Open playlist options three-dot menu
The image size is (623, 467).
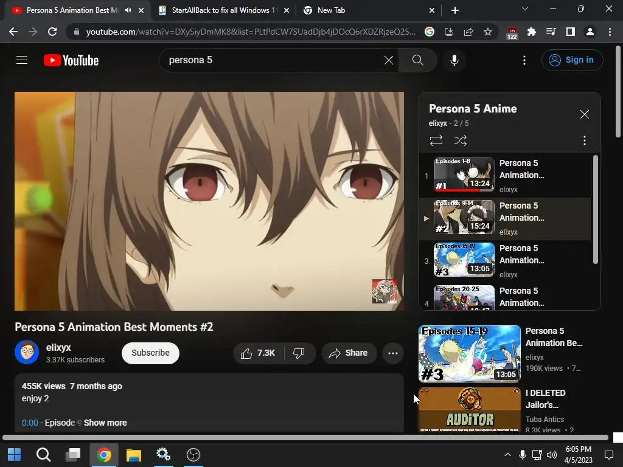click(584, 140)
